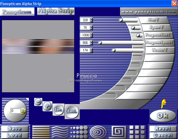Click the Ok button
The height and width of the screenshot is (139, 178).
(163, 116)
